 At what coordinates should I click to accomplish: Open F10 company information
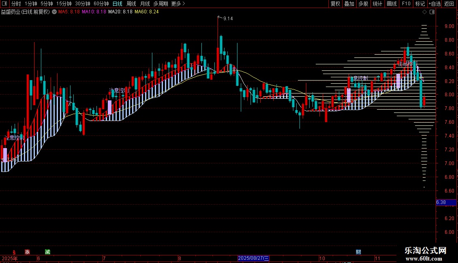click(x=406, y=4)
